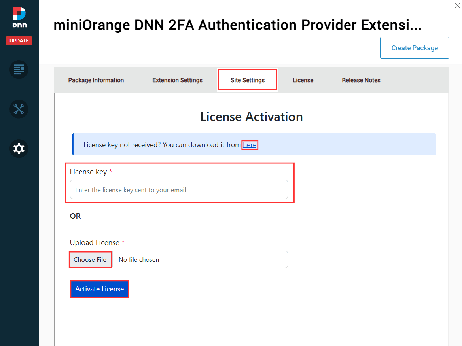The image size is (462, 346).
Task: Open the Release Notes tab
Action: pos(361,80)
